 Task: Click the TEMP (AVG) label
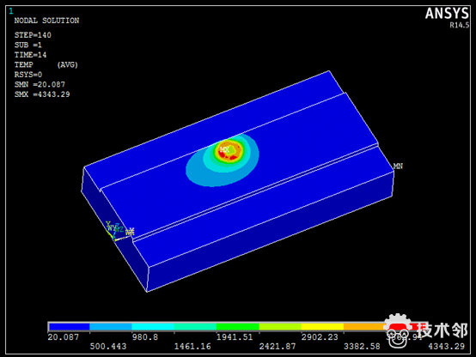click(46, 64)
